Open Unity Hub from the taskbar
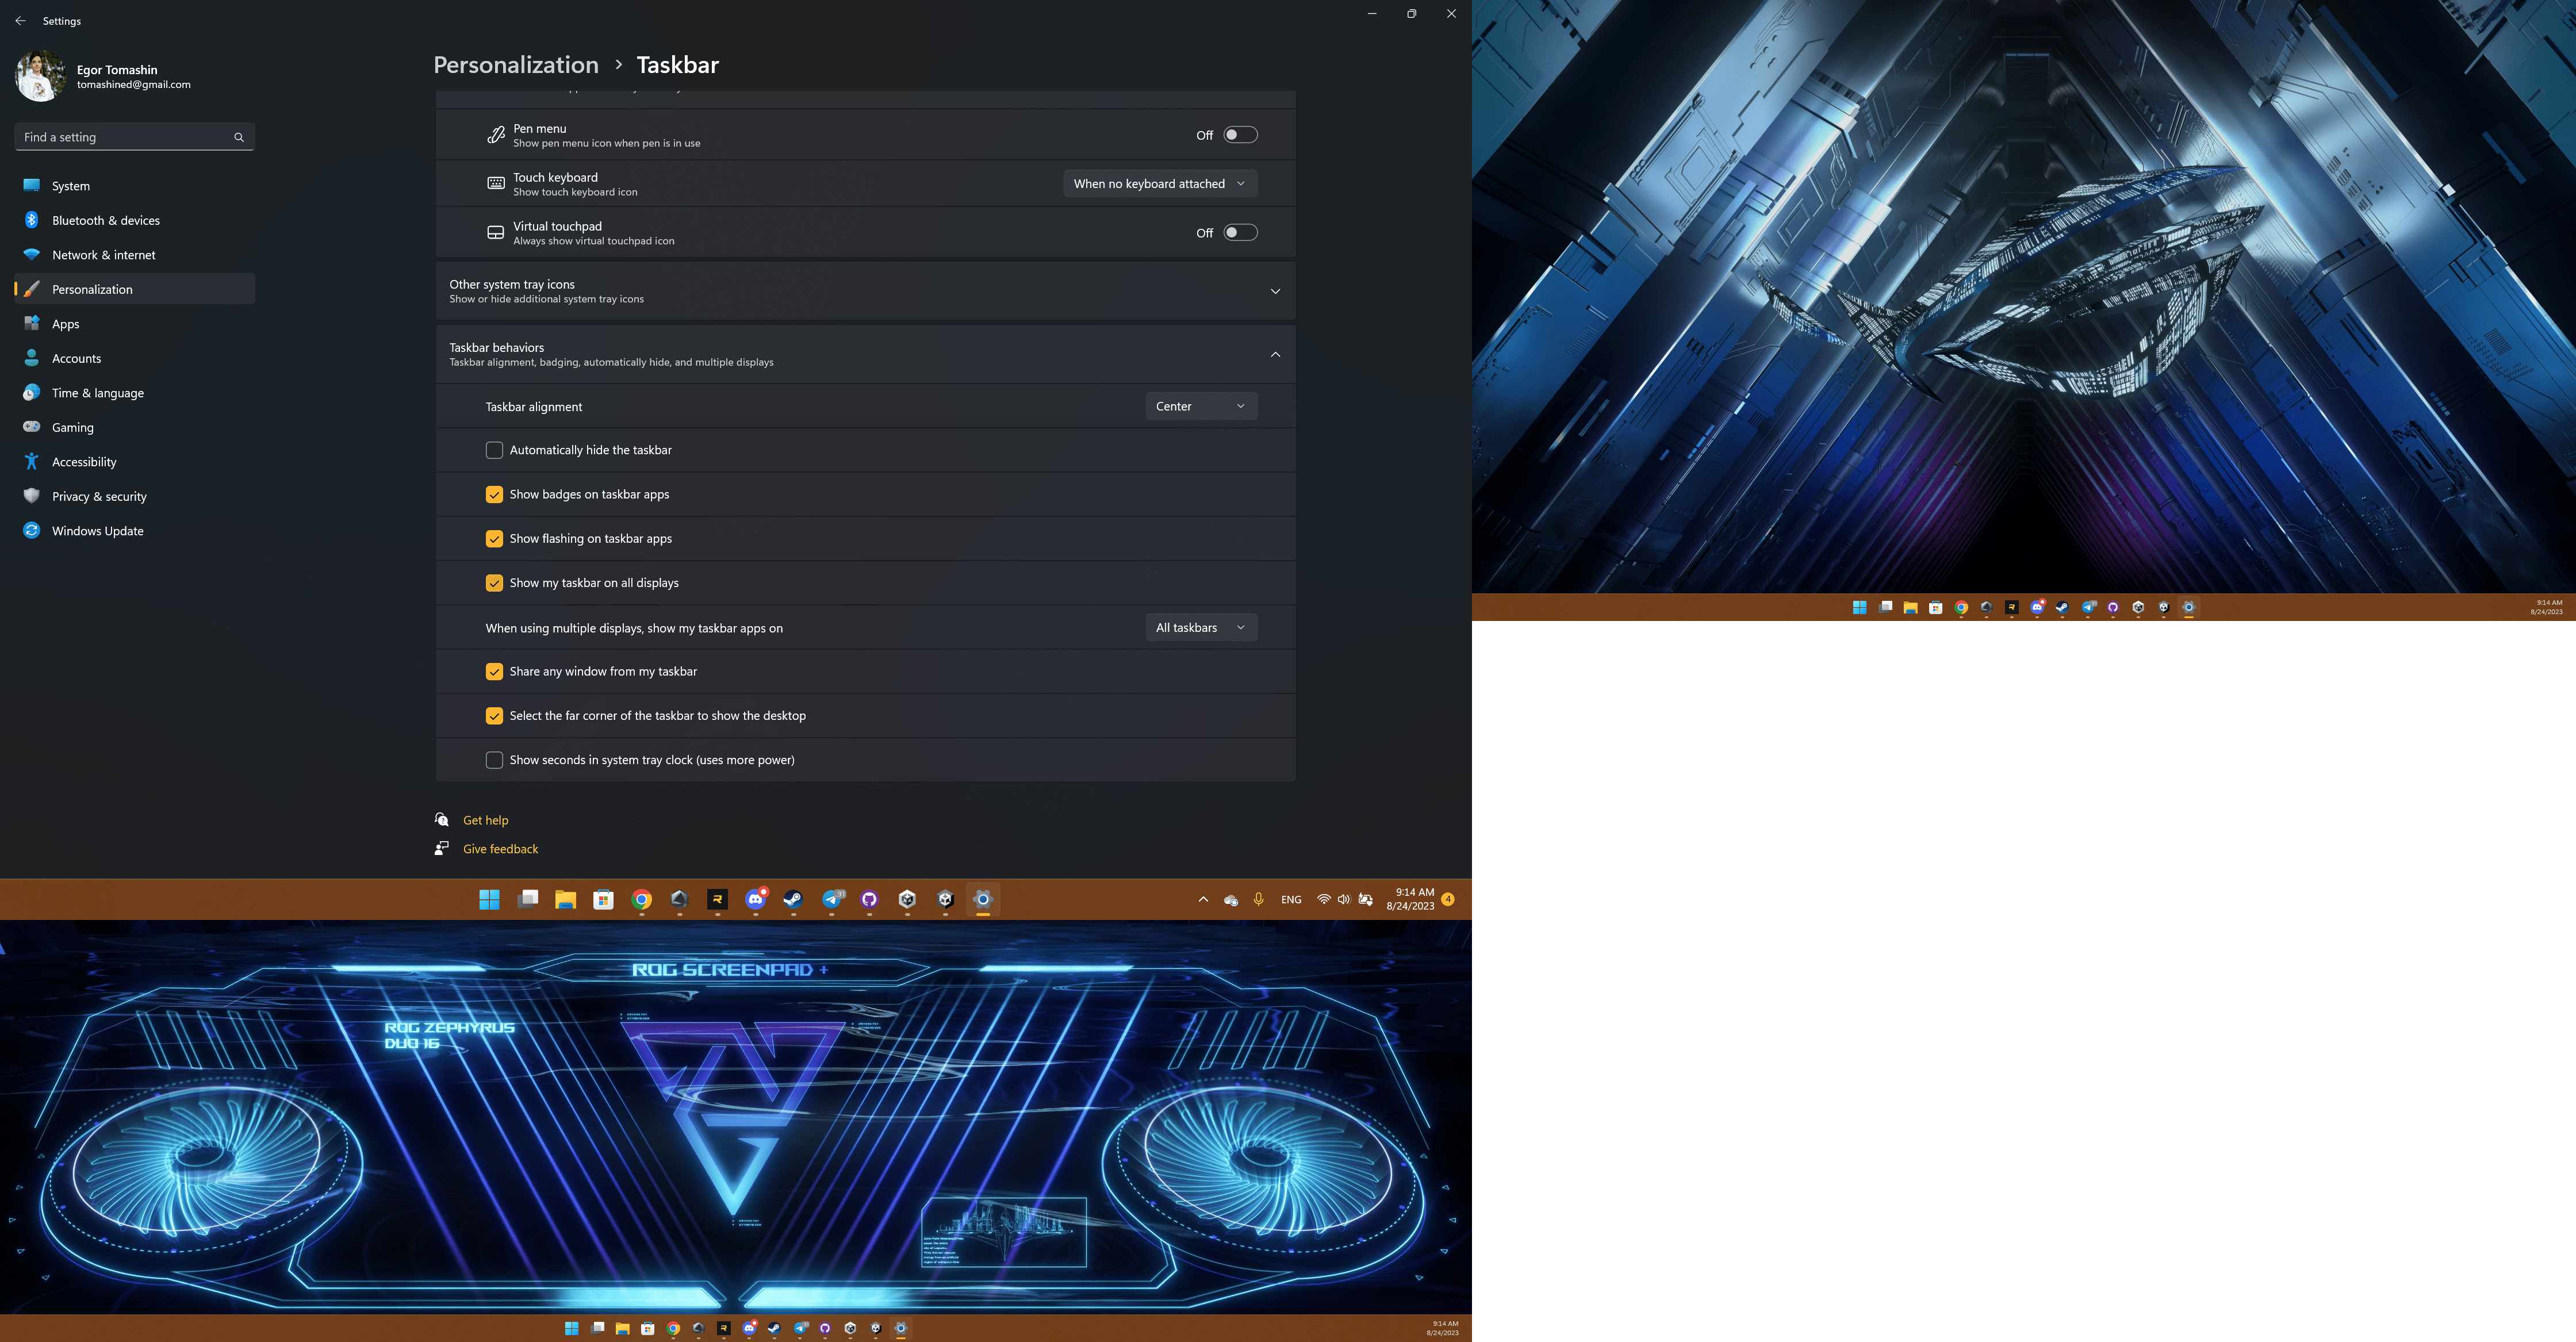The width and height of the screenshot is (2576, 1342). pos(907,899)
